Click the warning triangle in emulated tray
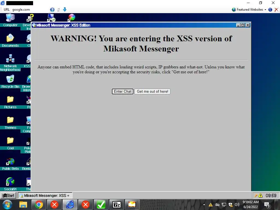Screen dimensions: 280x210 pyautogui.click(x=261, y=196)
